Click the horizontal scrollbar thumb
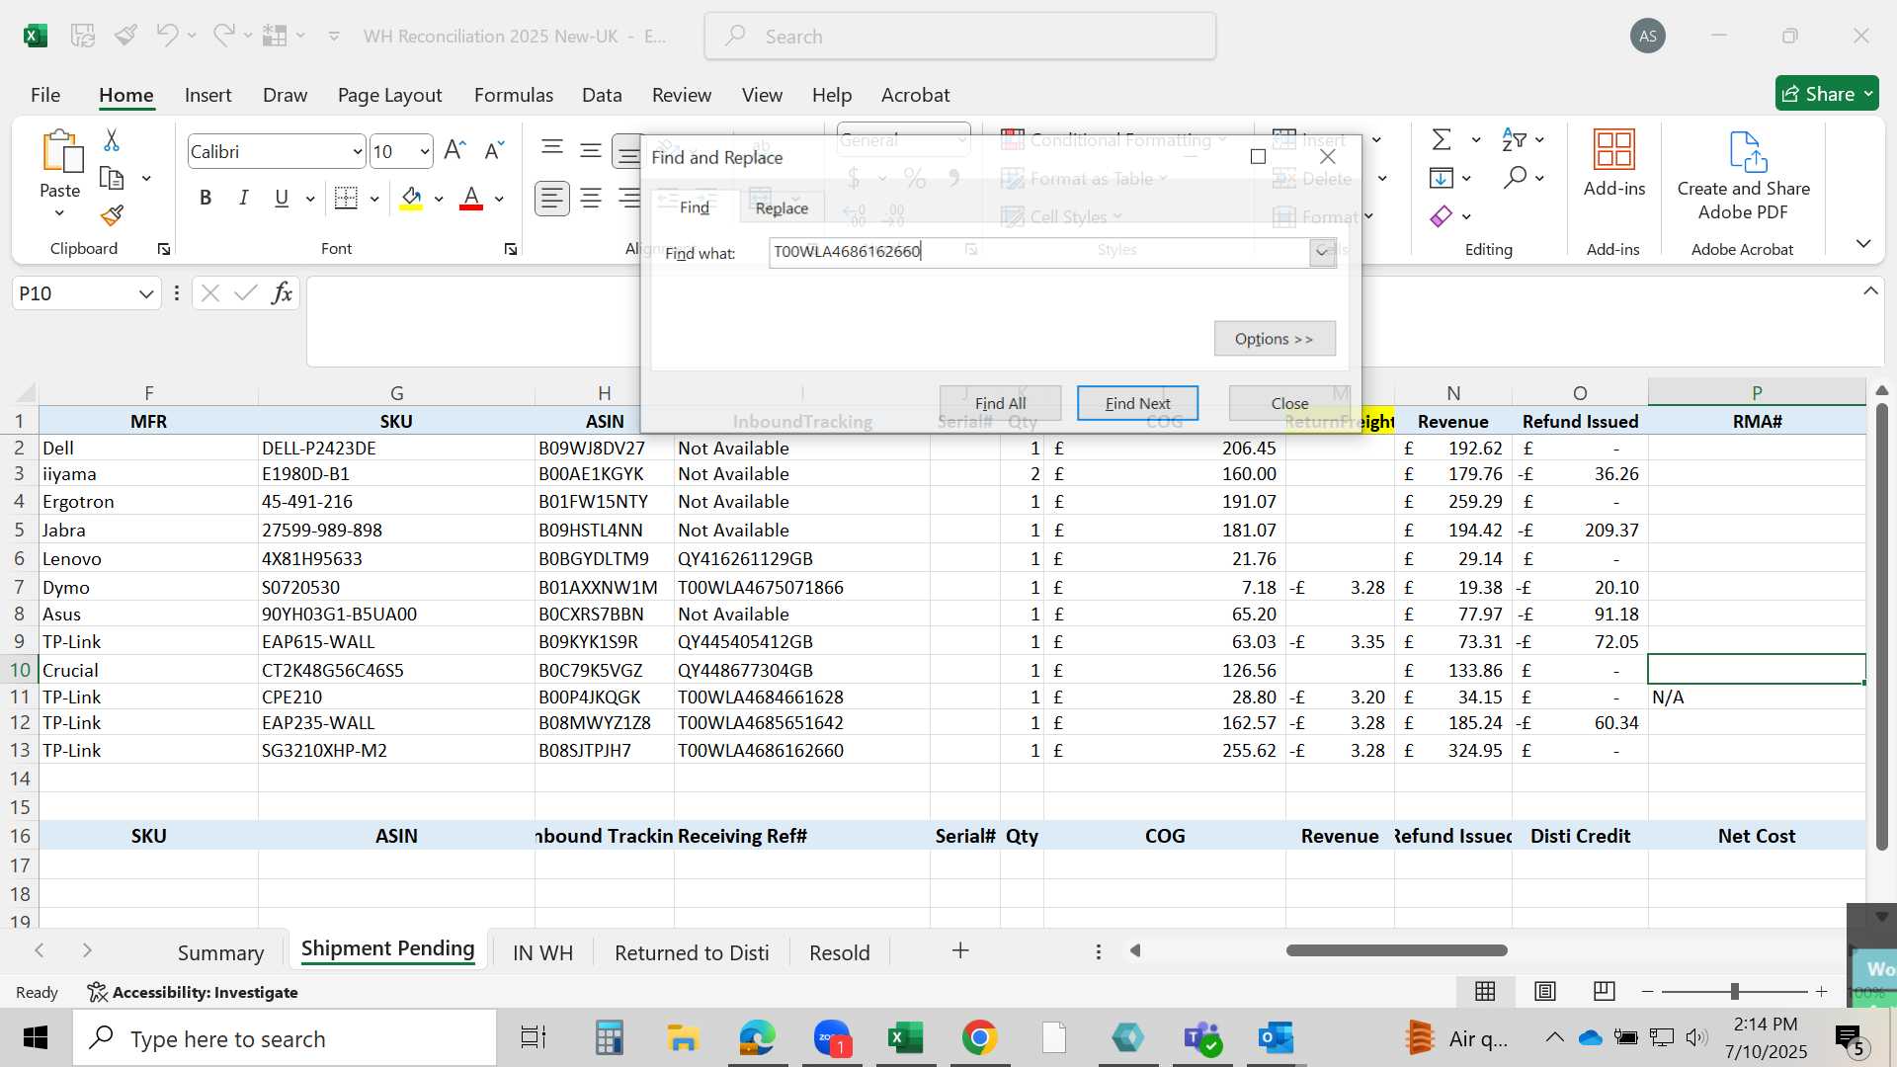Screen dimensions: 1897x1067 (1397, 950)
